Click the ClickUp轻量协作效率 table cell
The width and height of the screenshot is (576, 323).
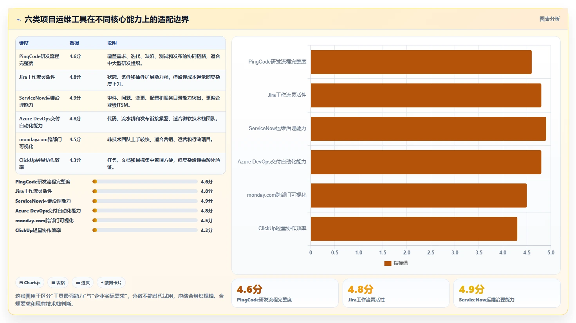[41, 163]
